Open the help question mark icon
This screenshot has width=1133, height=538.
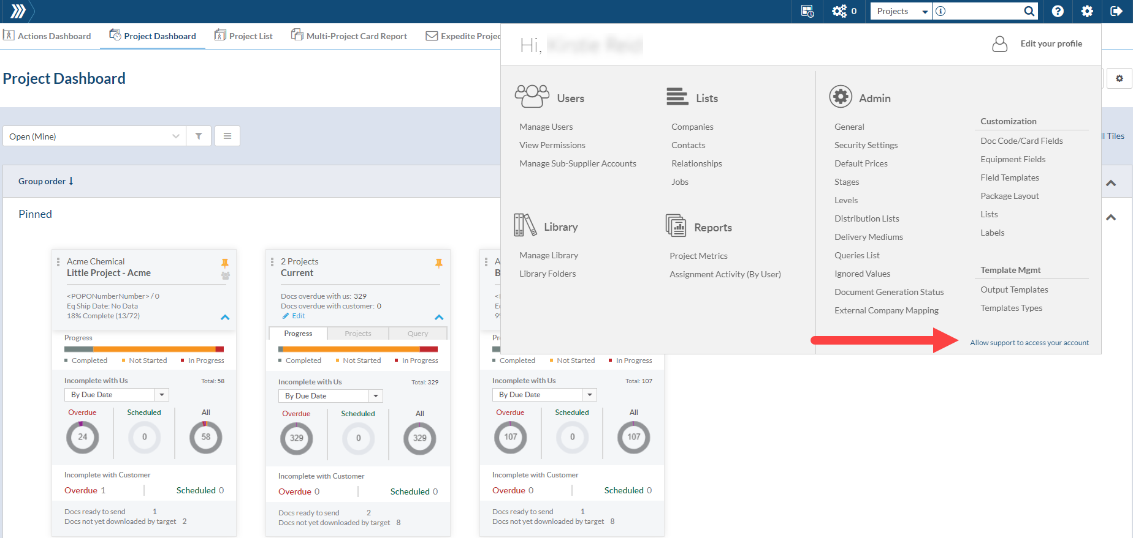1058,11
